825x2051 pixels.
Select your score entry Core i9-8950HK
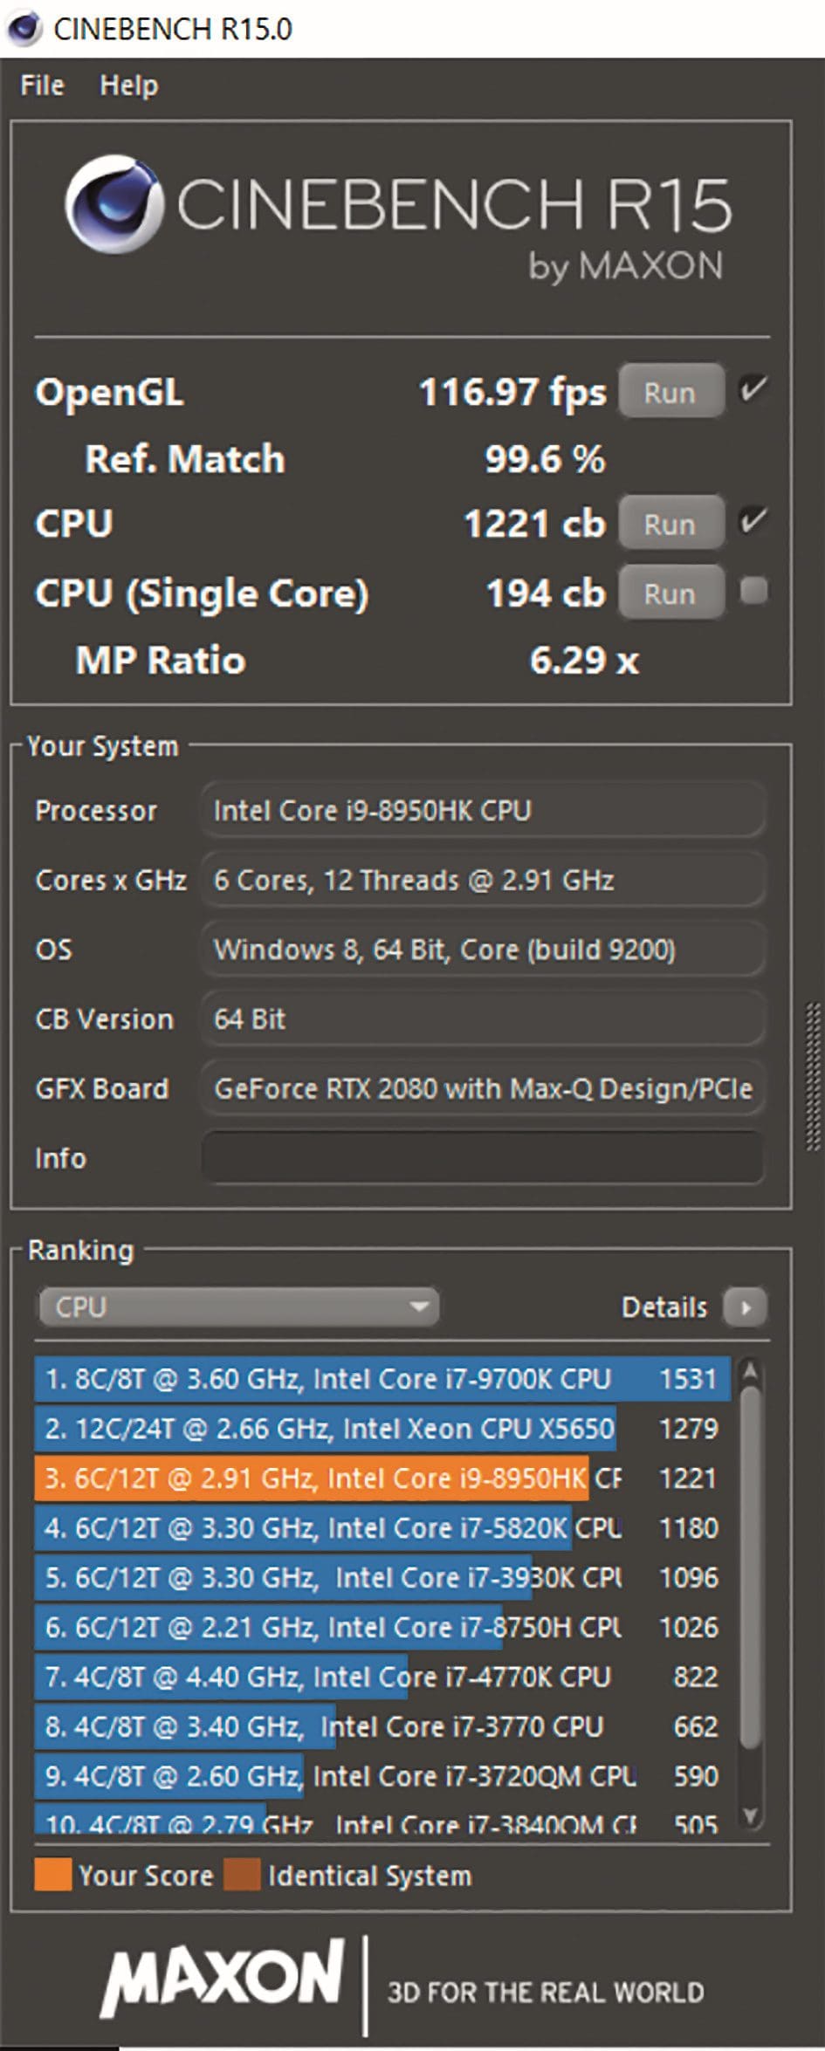click(382, 1478)
